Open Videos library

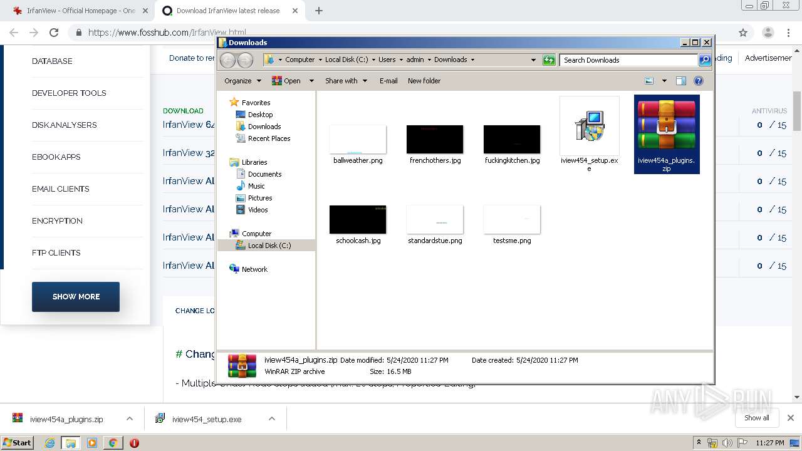pyautogui.click(x=258, y=210)
